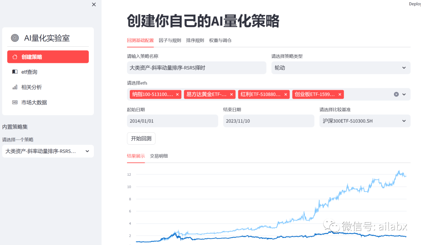This screenshot has width=421, height=245.
Task: Remove 红利ETF-510880 from selected ETFs
Action: pos(285,94)
